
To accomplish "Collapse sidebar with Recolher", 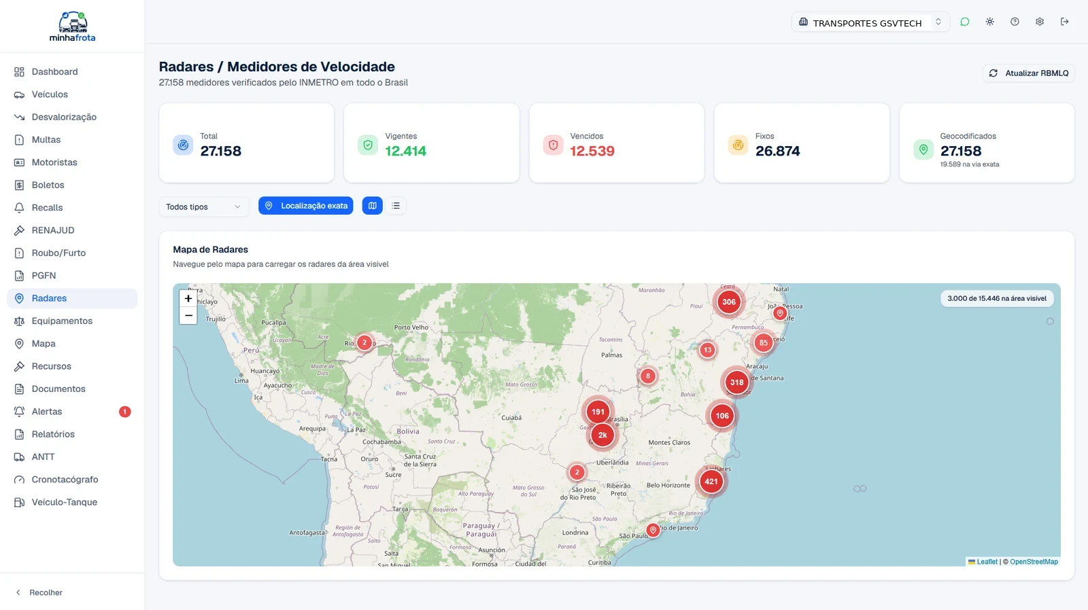I will tap(39, 592).
